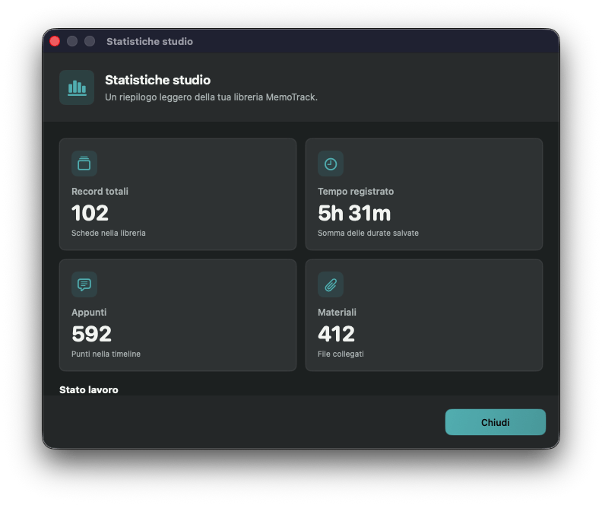
Task: Click the 'Stato lavoro' section heading
Action: (x=89, y=390)
